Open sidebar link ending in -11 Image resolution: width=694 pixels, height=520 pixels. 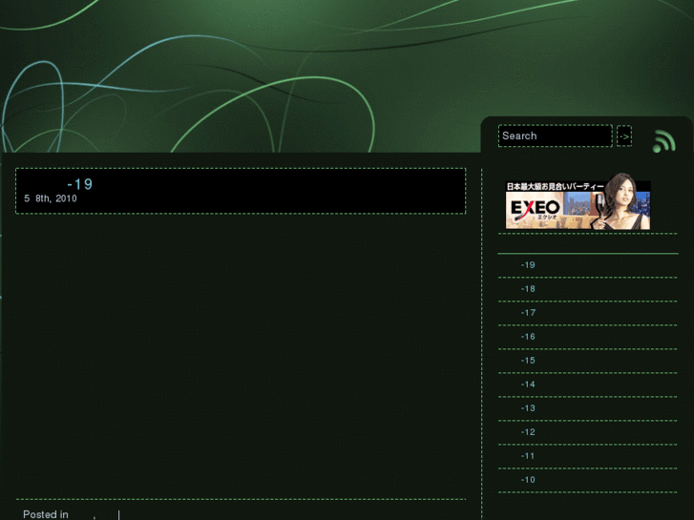pyautogui.click(x=528, y=456)
